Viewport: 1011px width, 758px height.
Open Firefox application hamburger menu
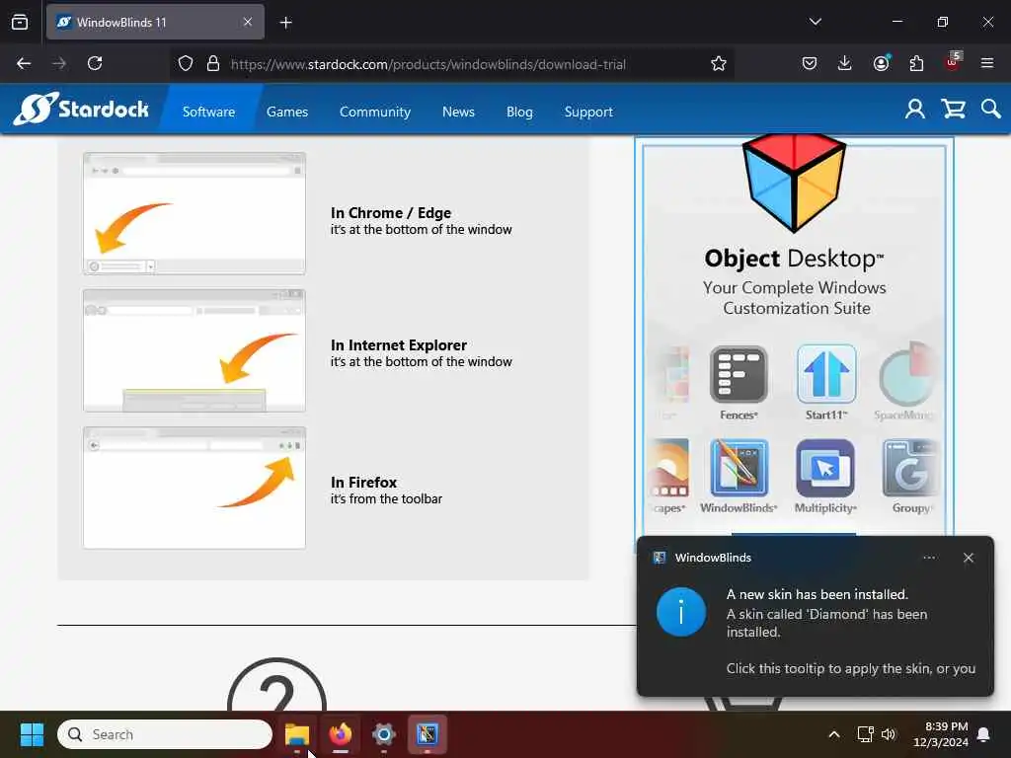click(x=987, y=63)
